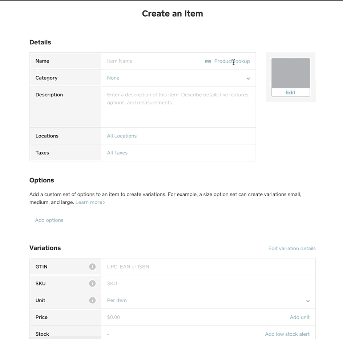Click the Product lookup link

[232, 61]
